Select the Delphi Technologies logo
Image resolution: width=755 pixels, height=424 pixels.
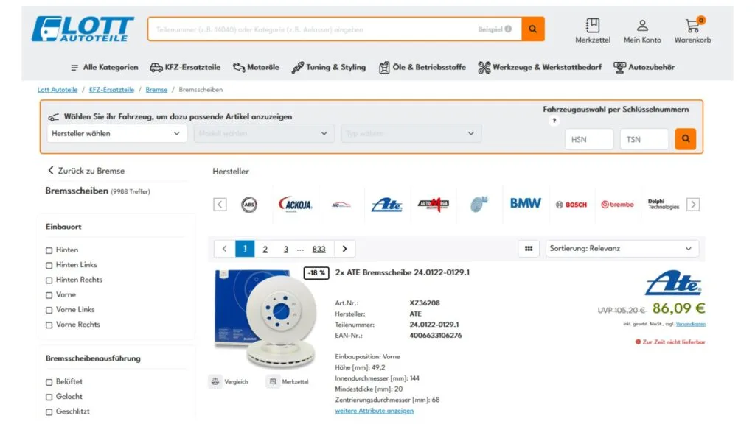pos(663,205)
